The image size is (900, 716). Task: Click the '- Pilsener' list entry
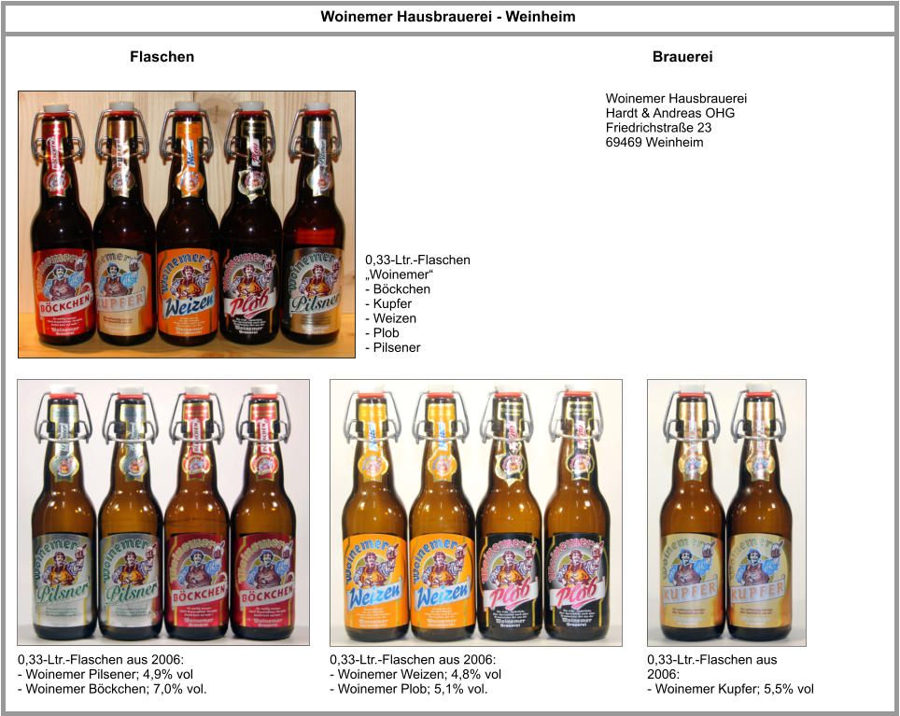tap(393, 347)
